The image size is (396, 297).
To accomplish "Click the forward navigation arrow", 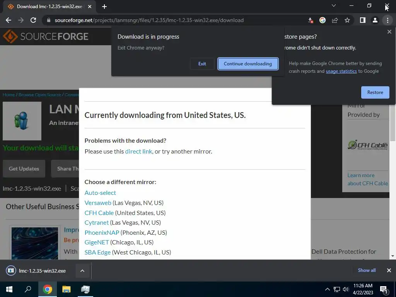I will tap(21, 20).
